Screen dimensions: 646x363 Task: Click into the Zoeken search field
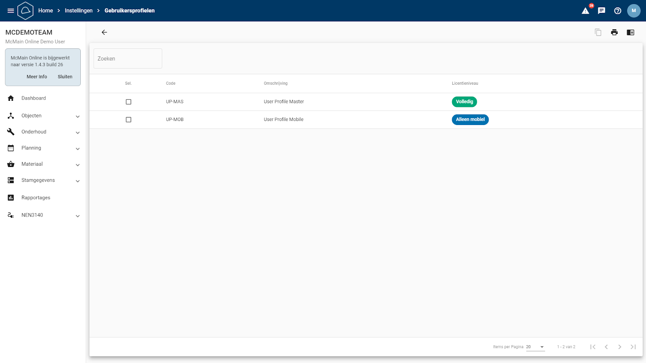[128, 59]
